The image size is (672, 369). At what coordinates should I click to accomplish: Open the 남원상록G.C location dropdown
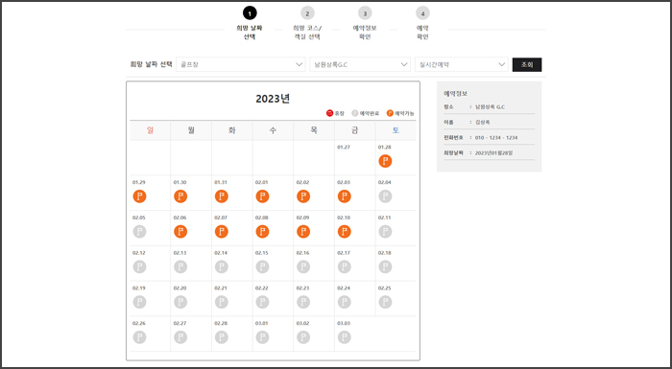[x=360, y=64]
